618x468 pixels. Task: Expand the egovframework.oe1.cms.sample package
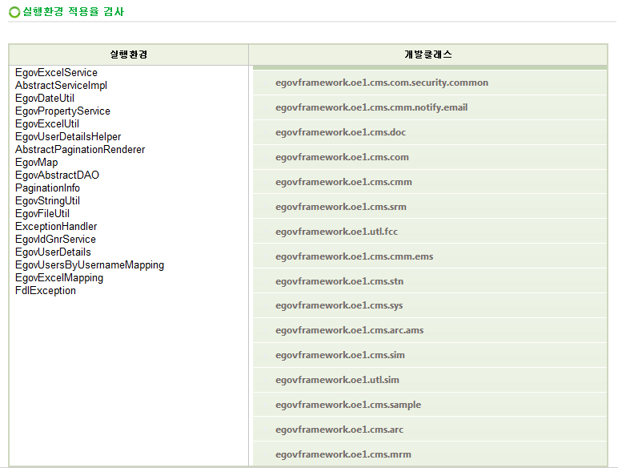point(347,405)
